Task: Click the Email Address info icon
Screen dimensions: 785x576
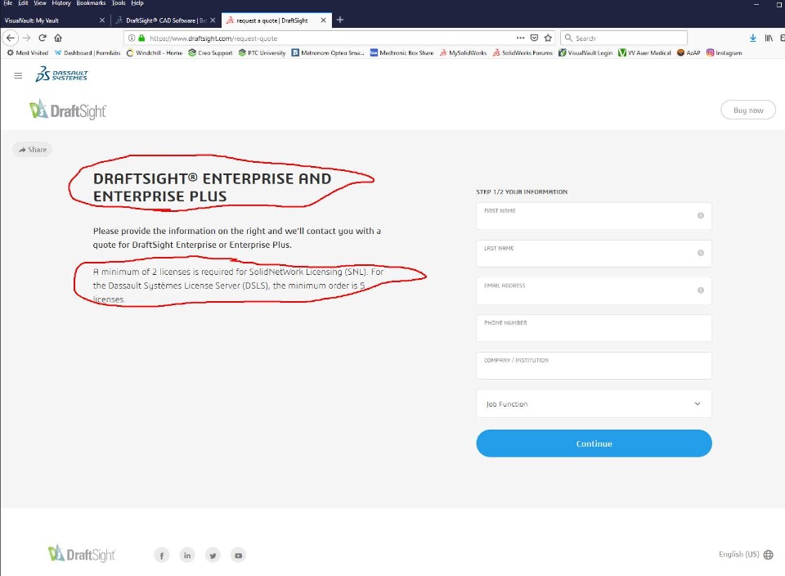Action: click(x=701, y=290)
